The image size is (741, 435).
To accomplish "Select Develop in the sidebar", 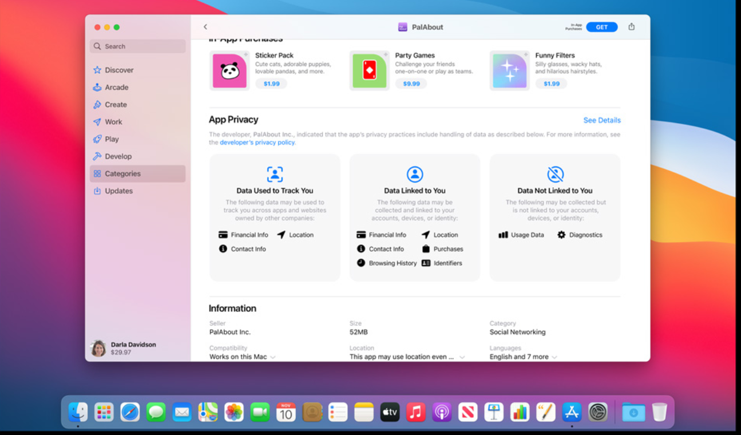I will click(x=137, y=156).
